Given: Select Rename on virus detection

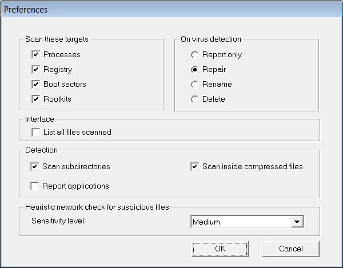Looking at the screenshot, I should click(x=195, y=85).
